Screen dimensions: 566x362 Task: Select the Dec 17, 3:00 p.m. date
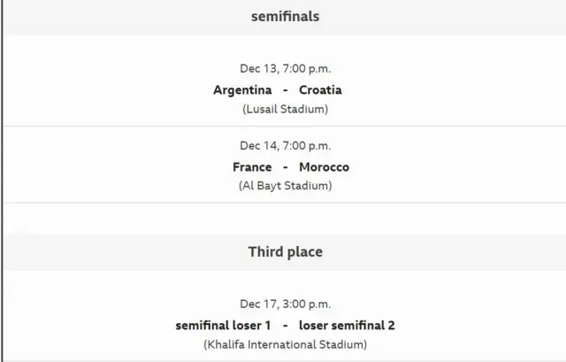point(285,305)
